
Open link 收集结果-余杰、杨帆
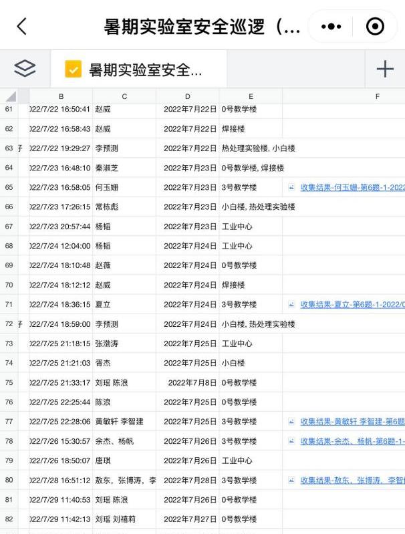point(352,441)
